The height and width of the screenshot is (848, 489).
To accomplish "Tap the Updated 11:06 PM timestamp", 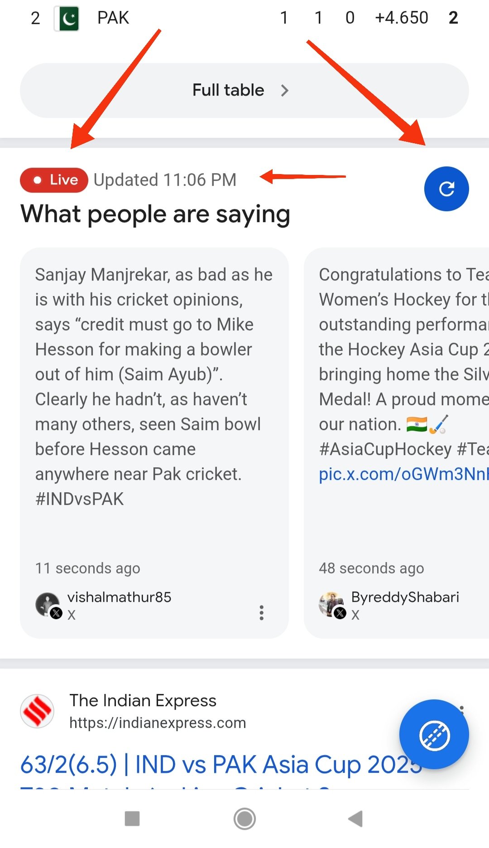I will coord(165,180).
